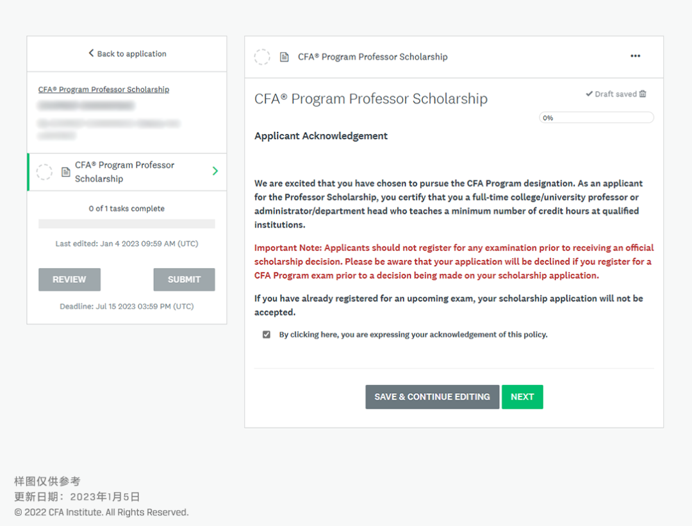Click the dashed circle in sidebar task

(44, 172)
